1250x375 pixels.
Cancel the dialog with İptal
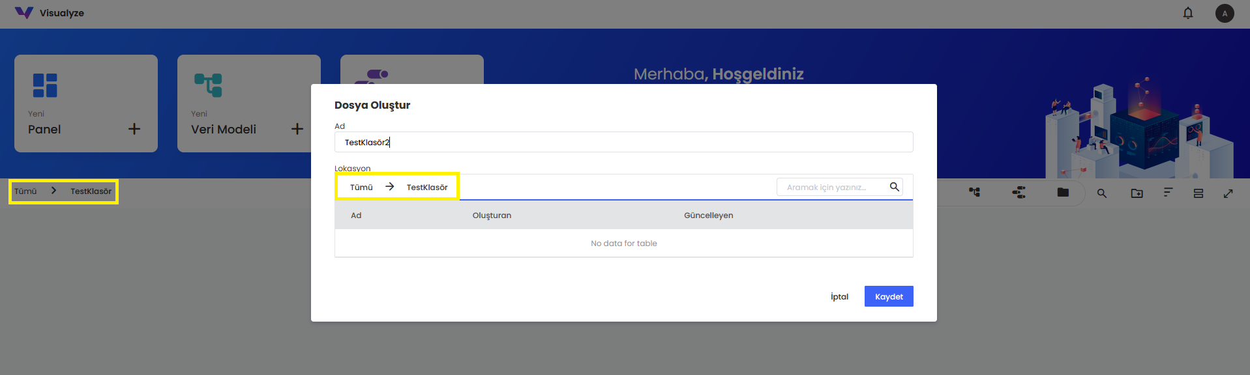click(x=840, y=297)
